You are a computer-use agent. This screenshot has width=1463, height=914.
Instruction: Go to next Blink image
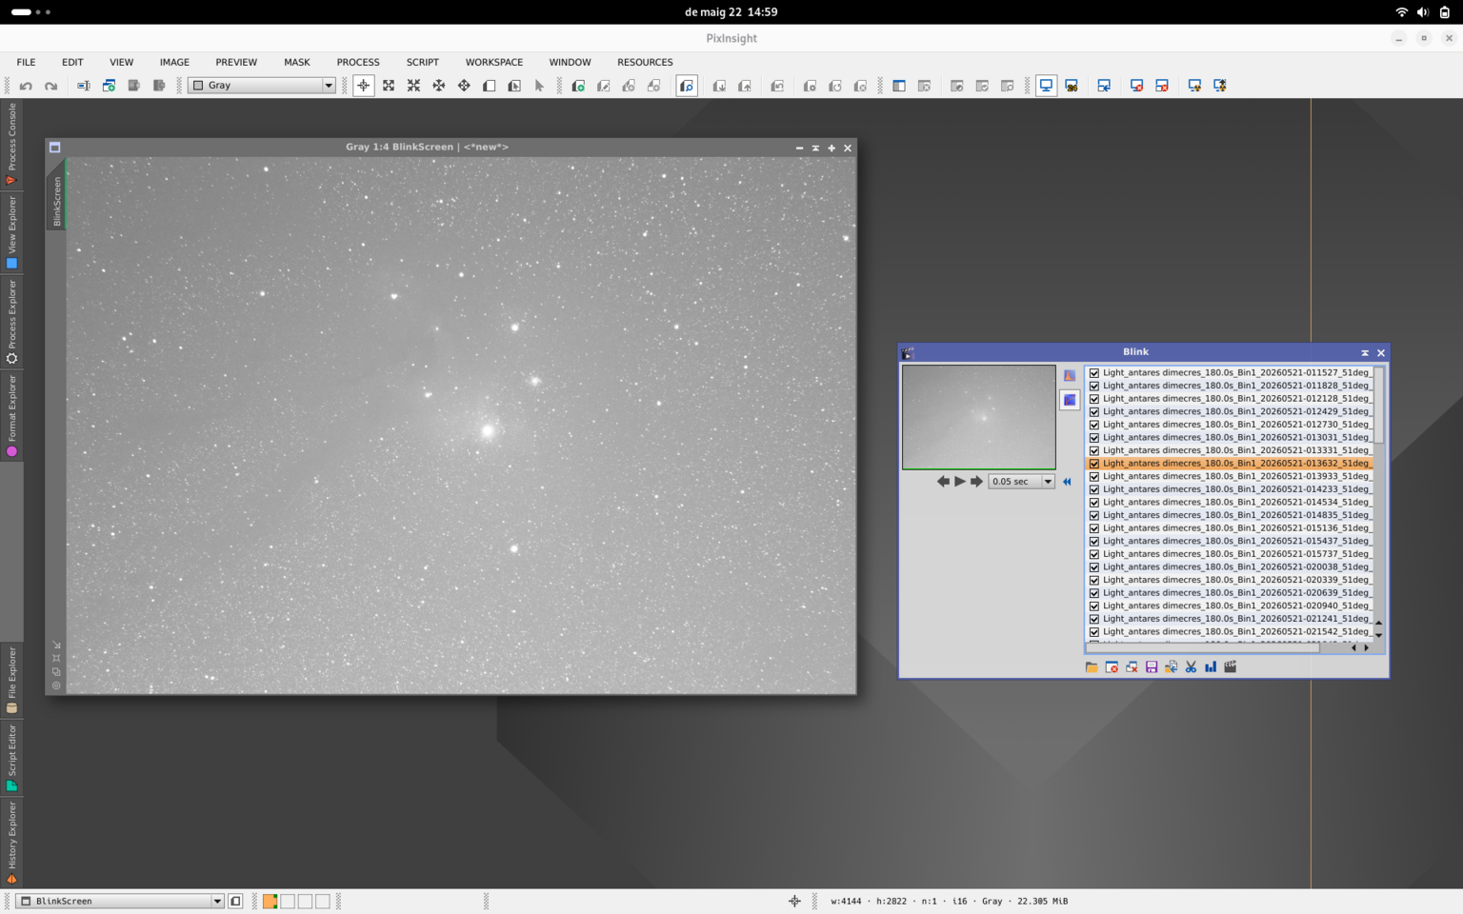click(x=976, y=482)
